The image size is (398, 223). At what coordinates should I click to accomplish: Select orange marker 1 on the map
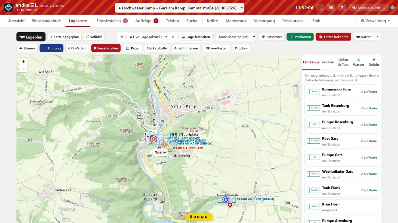(x=154, y=139)
